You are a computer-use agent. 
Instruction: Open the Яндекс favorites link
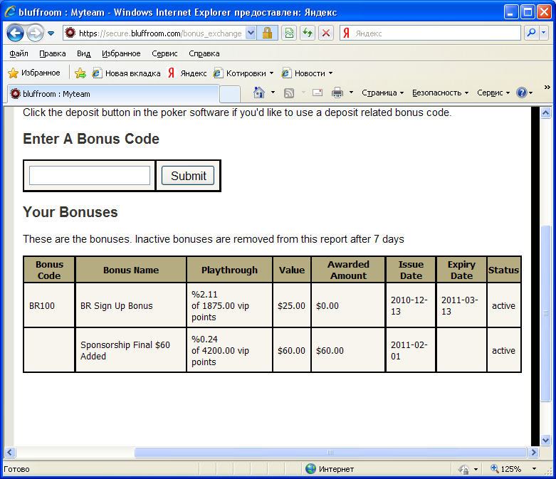point(187,73)
